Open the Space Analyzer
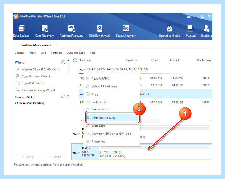 [126, 31]
